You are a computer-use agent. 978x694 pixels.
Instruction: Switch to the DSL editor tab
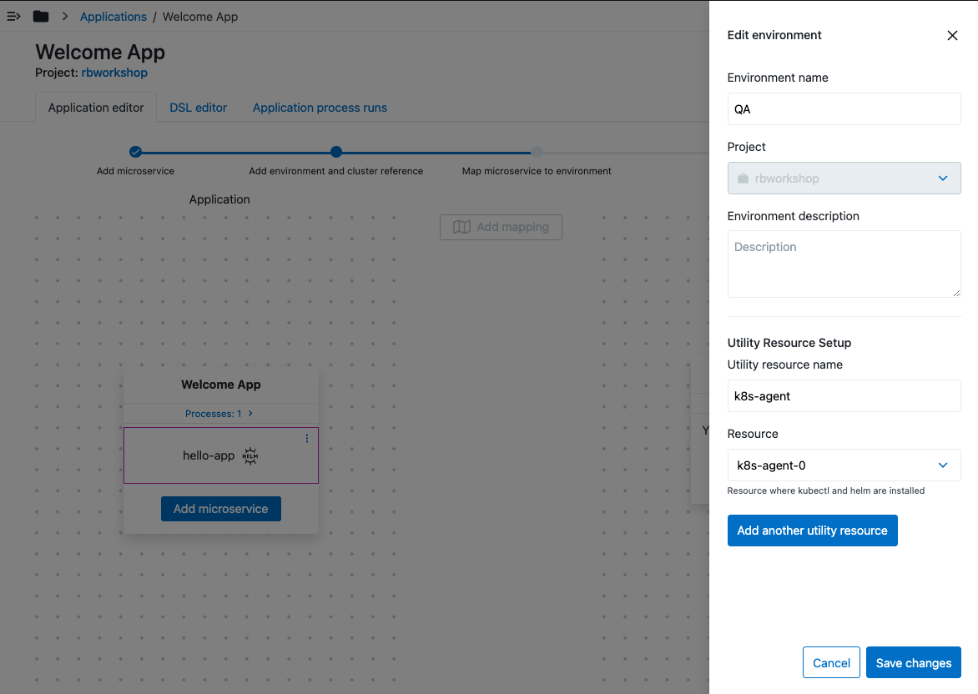point(198,108)
